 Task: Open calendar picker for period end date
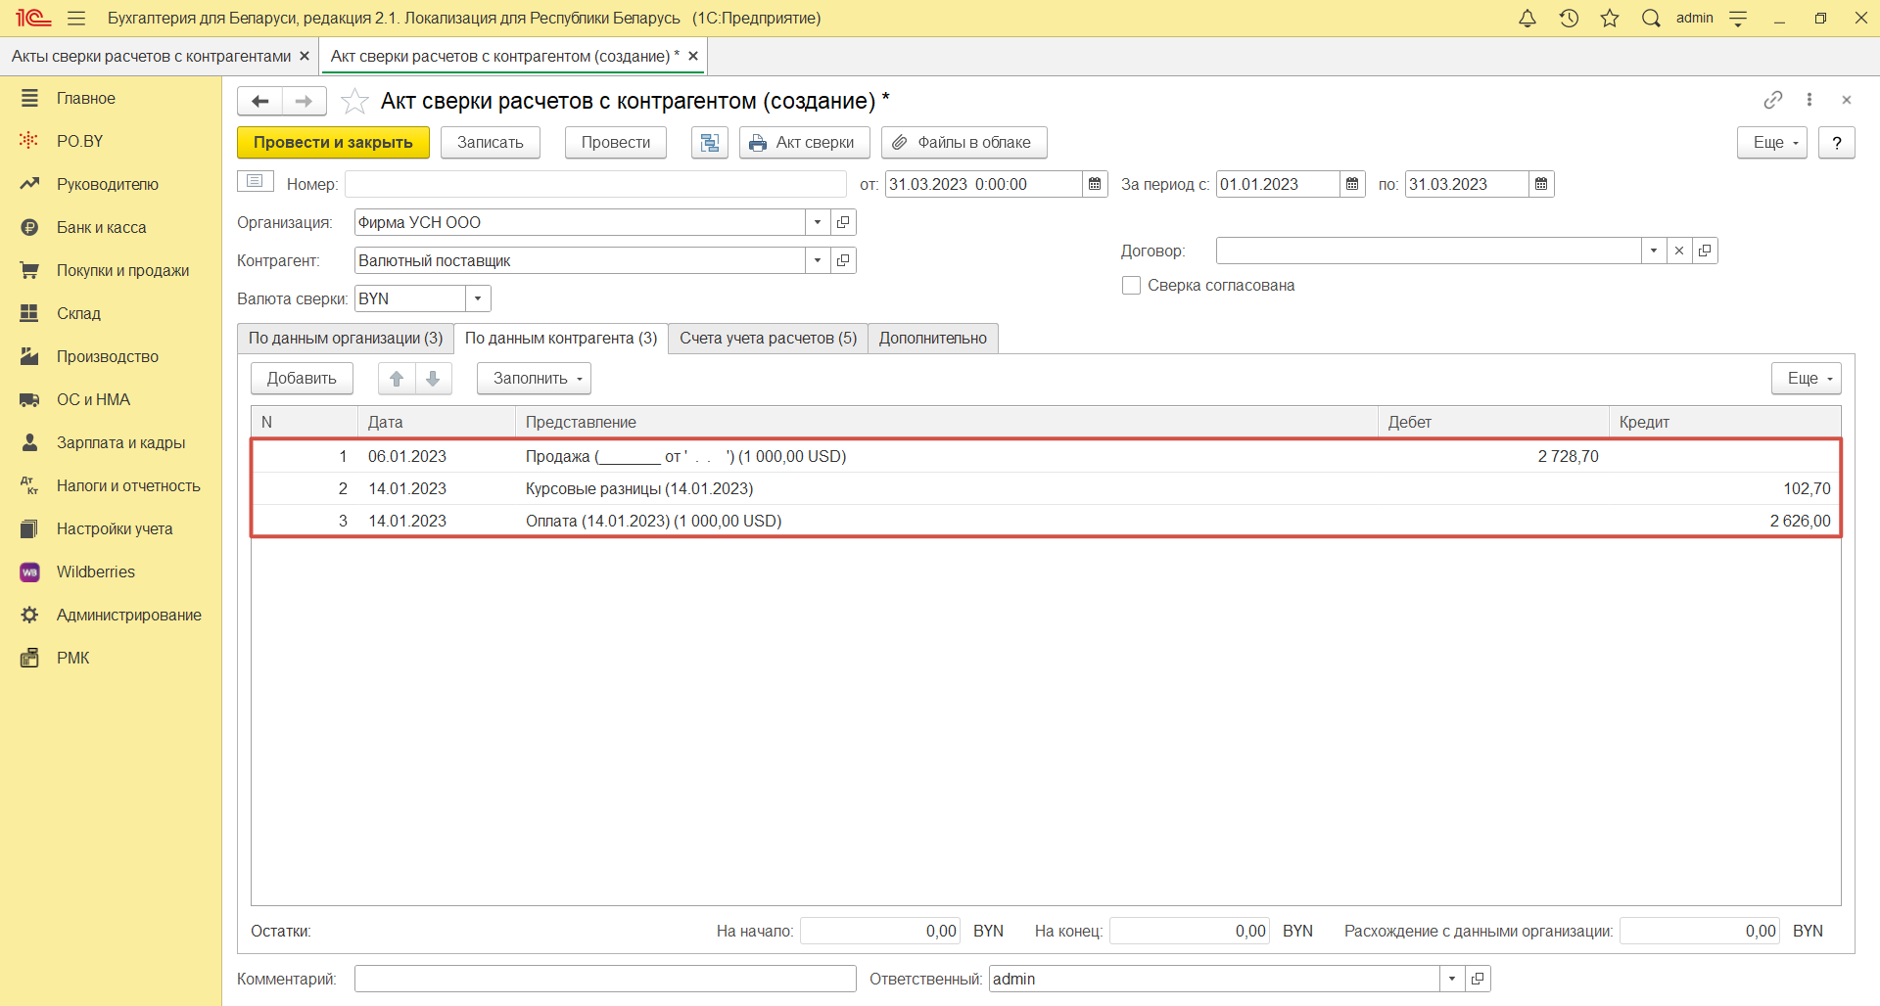click(1541, 184)
